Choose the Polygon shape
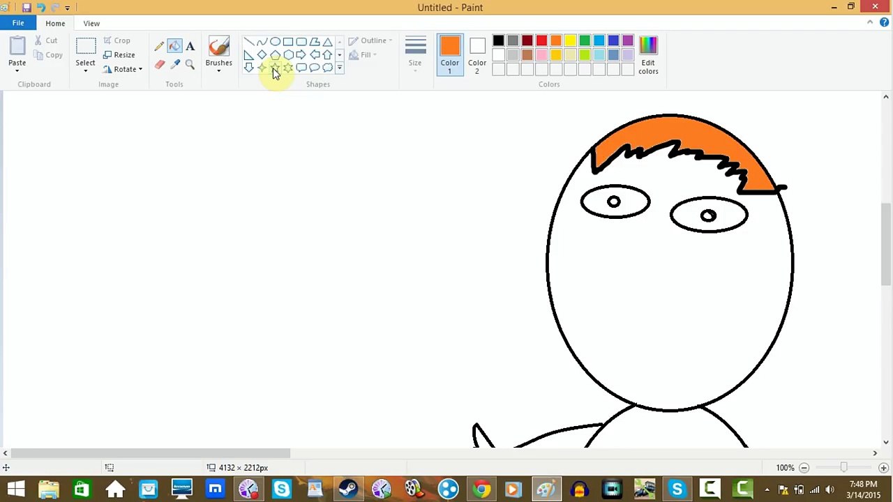 [315, 42]
